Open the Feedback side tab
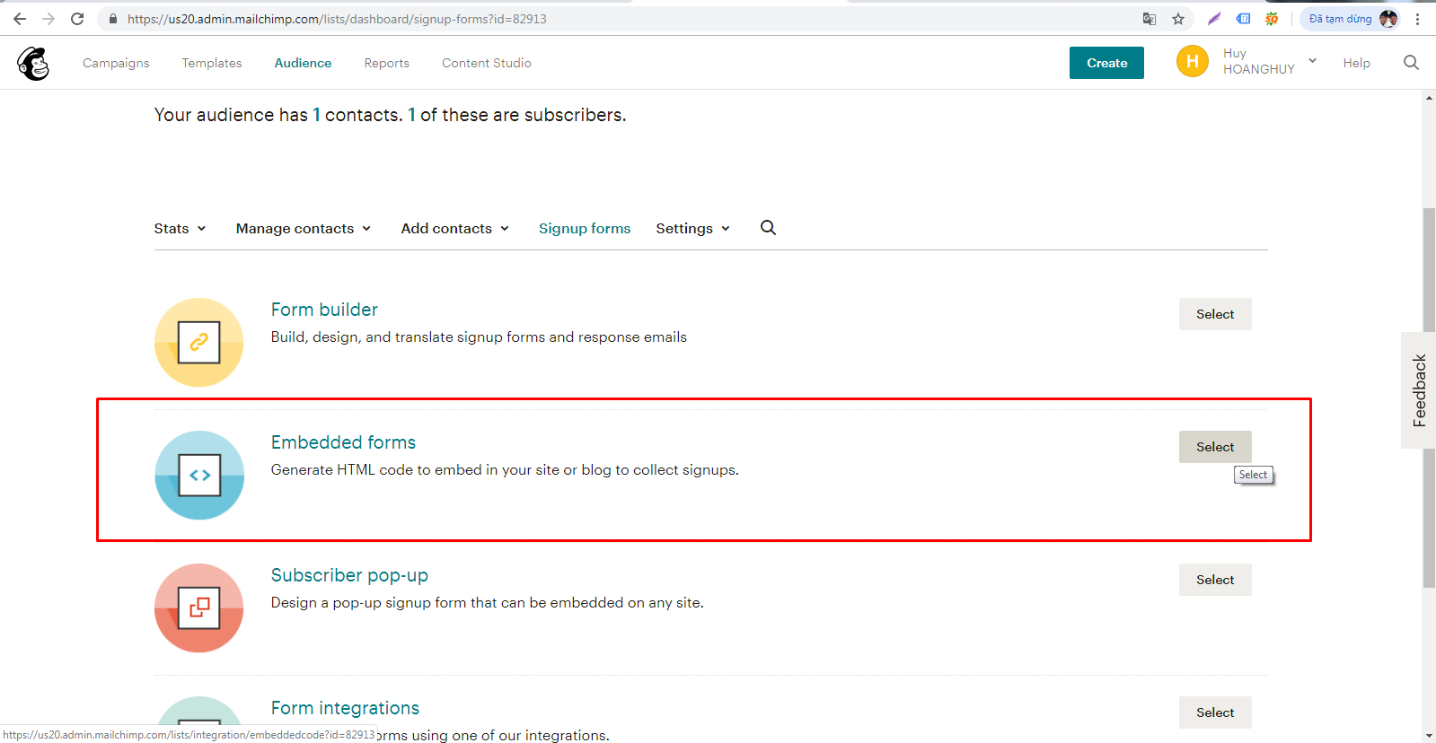This screenshot has height=743, width=1436. (1419, 390)
